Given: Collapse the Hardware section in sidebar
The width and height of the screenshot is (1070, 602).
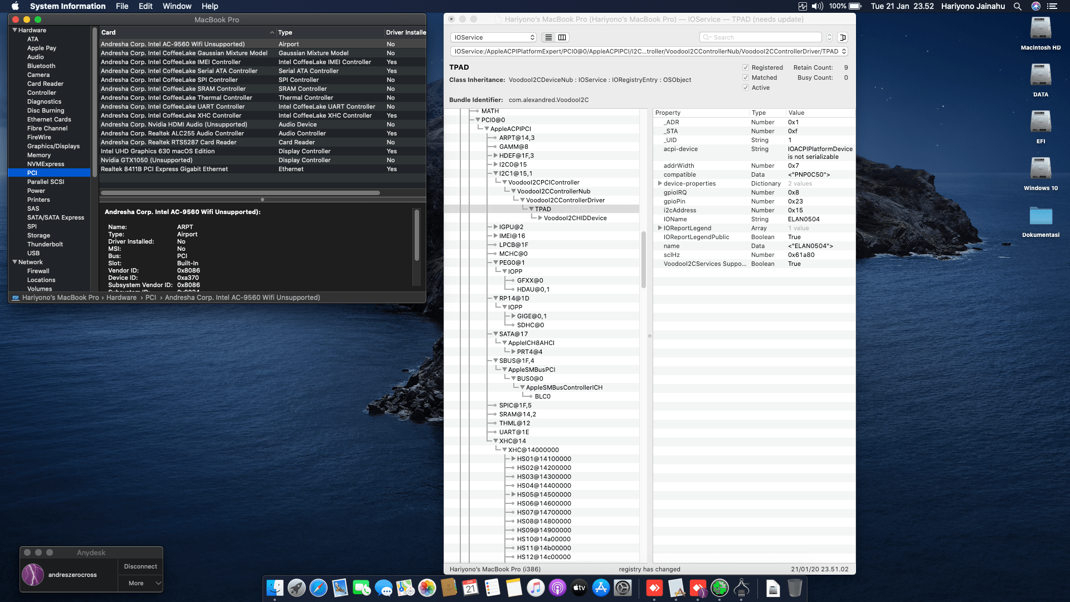Looking at the screenshot, I should pyautogui.click(x=14, y=30).
